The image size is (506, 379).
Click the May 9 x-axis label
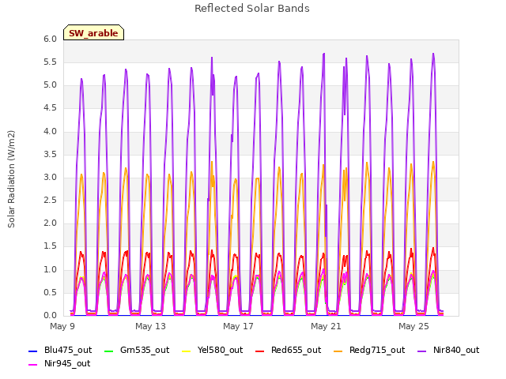(x=62, y=326)
